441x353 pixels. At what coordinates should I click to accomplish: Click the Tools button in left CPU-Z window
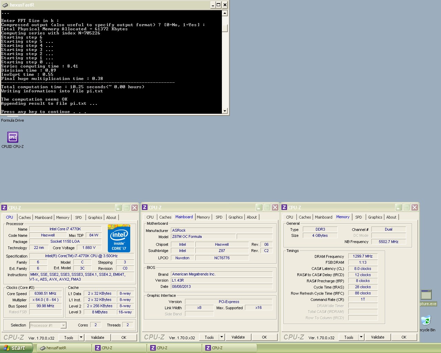point(69,337)
